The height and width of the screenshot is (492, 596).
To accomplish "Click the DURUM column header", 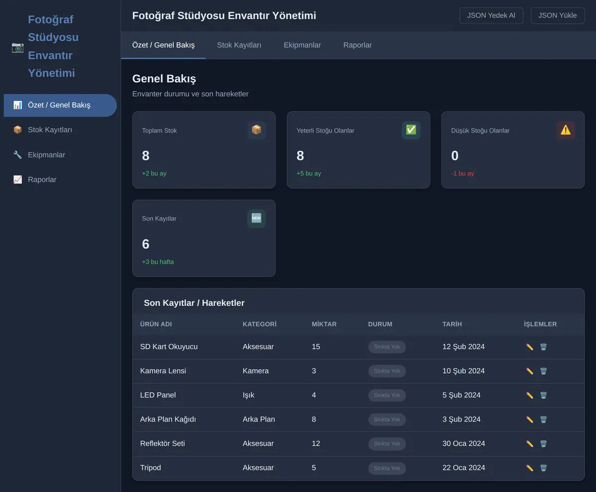I will [380, 324].
